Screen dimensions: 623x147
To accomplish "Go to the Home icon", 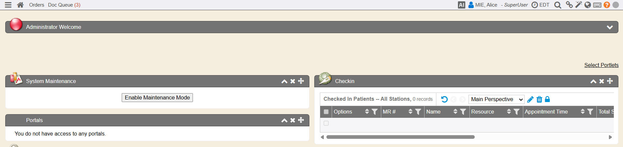I will coord(20,5).
